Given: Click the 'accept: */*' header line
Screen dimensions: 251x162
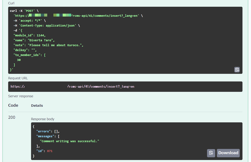Looking at the screenshot, I should coord(30,21).
